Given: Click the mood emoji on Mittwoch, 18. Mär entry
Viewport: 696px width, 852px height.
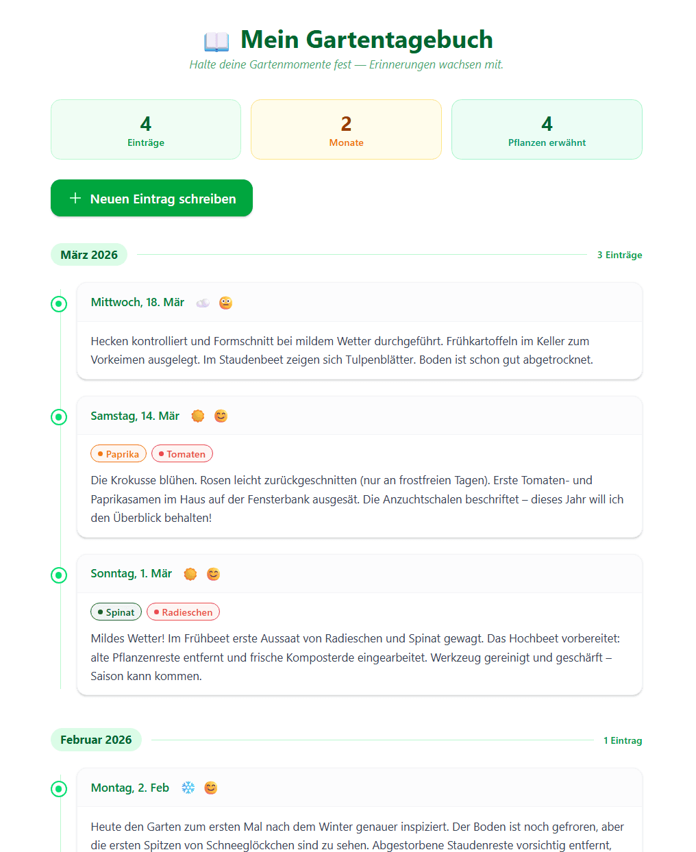Looking at the screenshot, I should [x=225, y=303].
